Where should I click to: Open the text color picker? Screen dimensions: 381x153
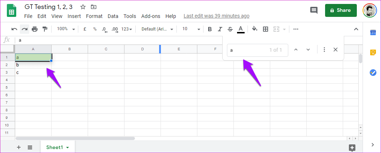[241, 29]
